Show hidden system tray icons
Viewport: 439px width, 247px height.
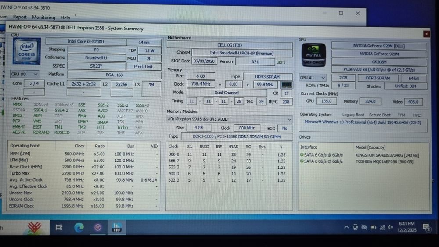tap(346, 227)
